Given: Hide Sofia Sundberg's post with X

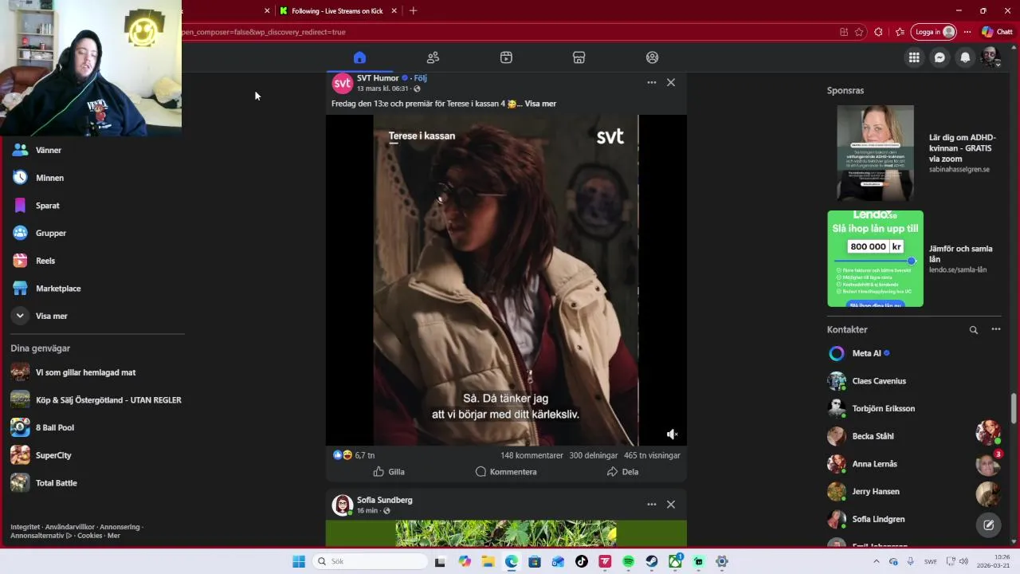Looking at the screenshot, I should [x=671, y=504].
